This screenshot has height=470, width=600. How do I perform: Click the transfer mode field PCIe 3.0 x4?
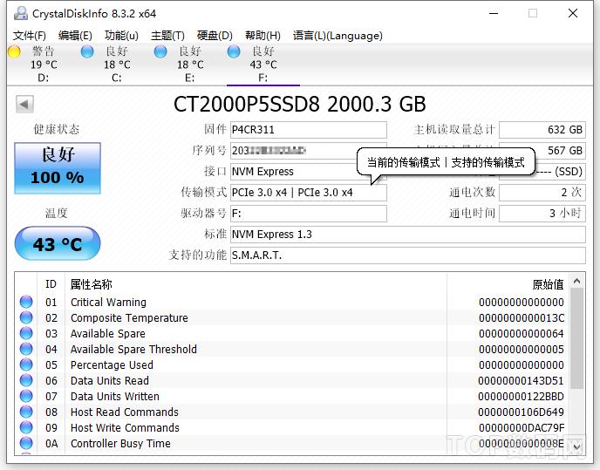309,193
